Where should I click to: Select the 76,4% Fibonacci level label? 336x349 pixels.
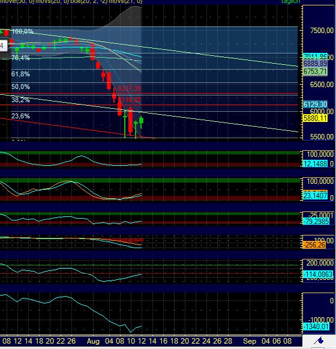click(x=20, y=58)
